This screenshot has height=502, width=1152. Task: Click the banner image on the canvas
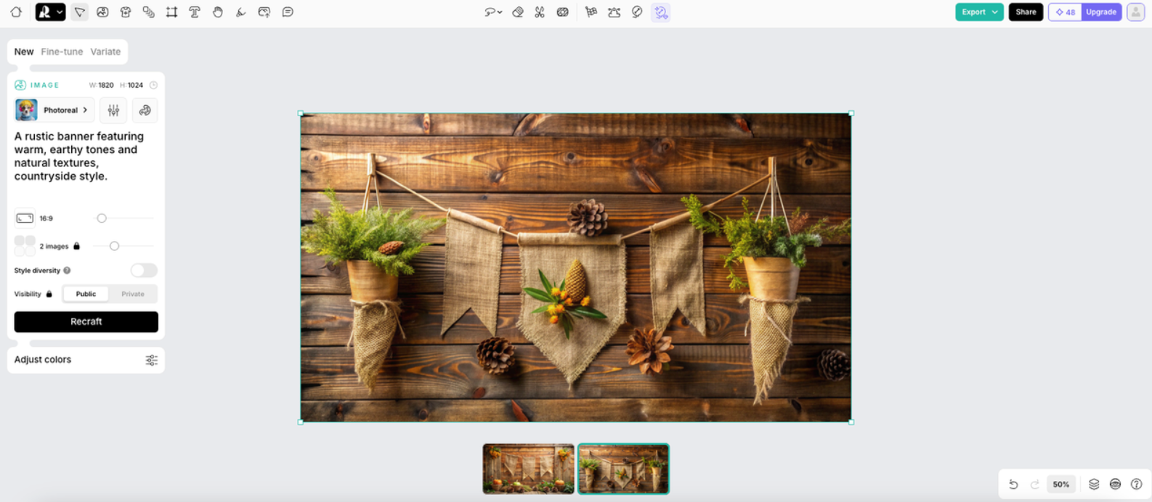tap(576, 268)
